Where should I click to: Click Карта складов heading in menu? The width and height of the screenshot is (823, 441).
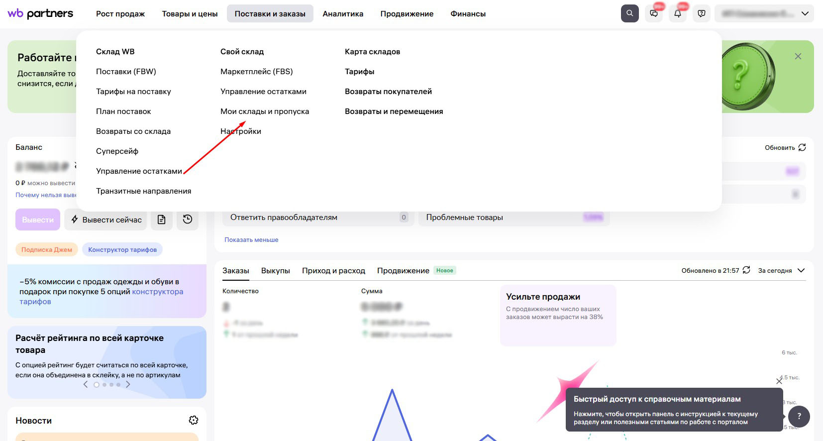(372, 52)
